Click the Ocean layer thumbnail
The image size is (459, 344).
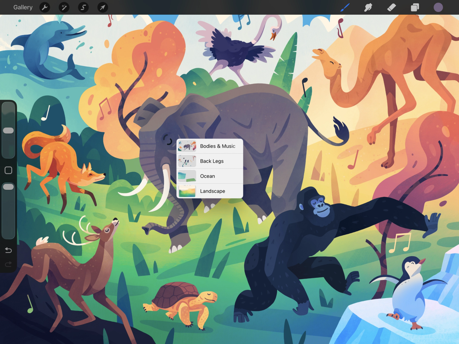coord(187,176)
